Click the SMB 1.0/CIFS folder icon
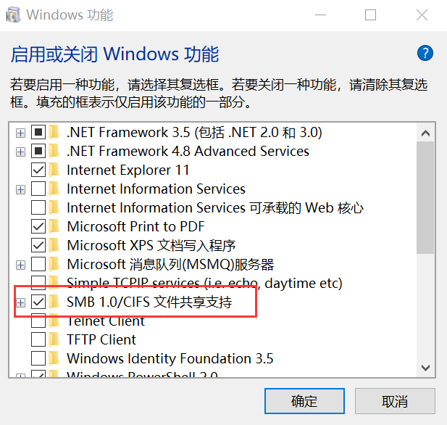Image resolution: width=447 pixels, height=425 pixels. pyautogui.click(x=54, y=302)
